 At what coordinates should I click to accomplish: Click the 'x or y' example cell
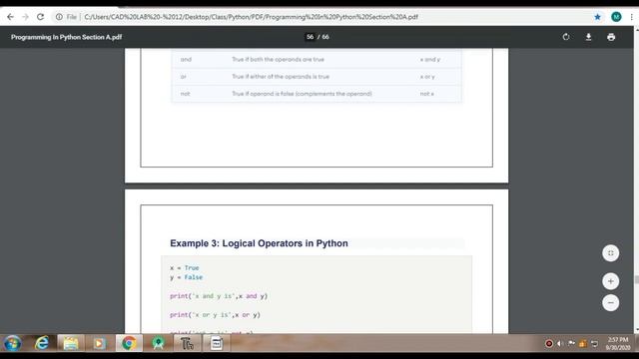[427, 77]
